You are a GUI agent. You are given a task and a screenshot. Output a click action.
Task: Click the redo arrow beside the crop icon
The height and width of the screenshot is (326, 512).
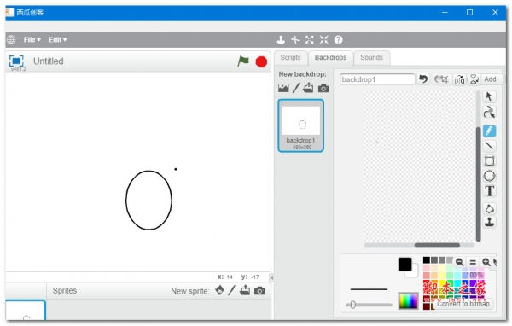438,79
